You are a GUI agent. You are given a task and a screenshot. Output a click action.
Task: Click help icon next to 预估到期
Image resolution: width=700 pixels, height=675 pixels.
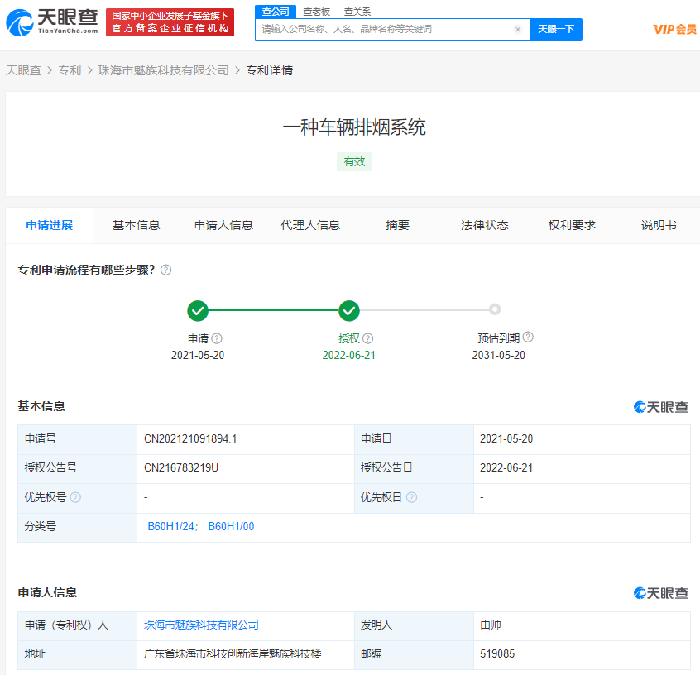(x=529, y=337)
